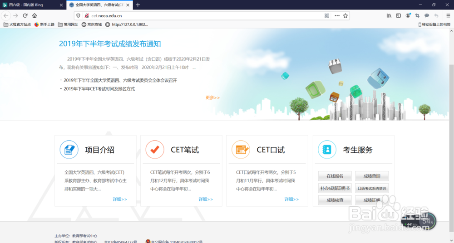Open 详细>> under CET口试

[291, 199]
